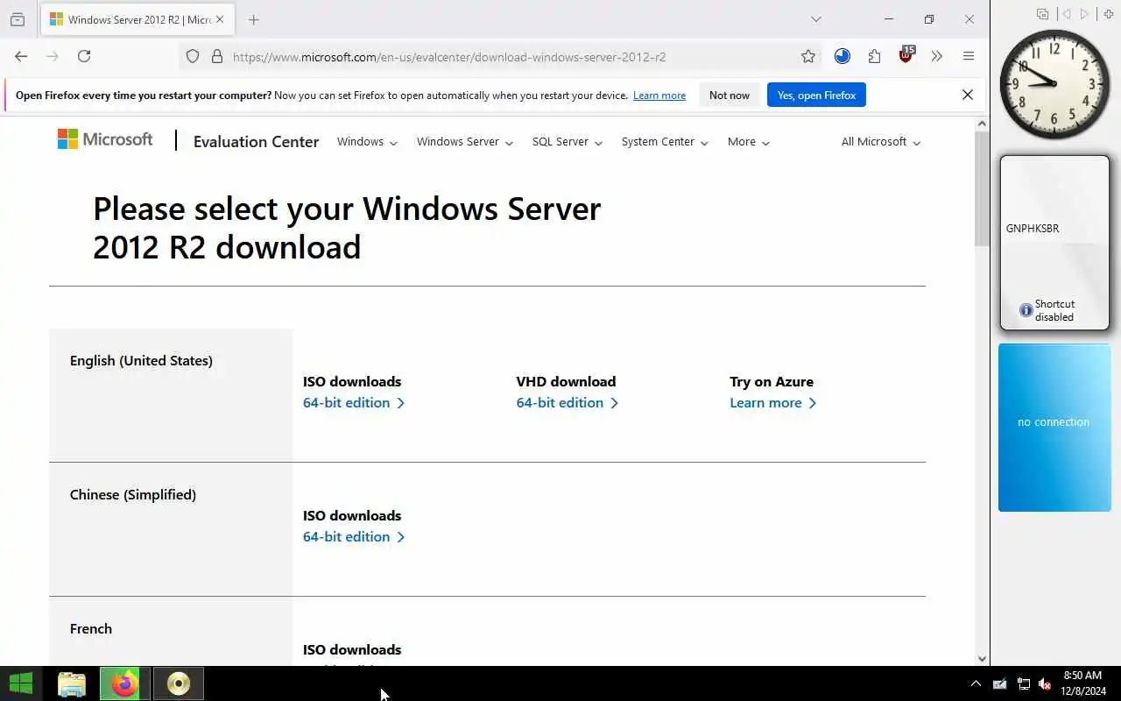This screenshot has width=1121, height=701.
Task: Click the French language label
Action: [91, 629]
